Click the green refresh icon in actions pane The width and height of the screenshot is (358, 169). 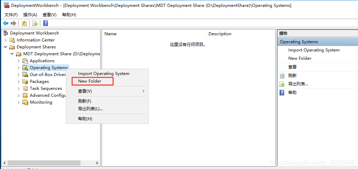tap(282, 76)
